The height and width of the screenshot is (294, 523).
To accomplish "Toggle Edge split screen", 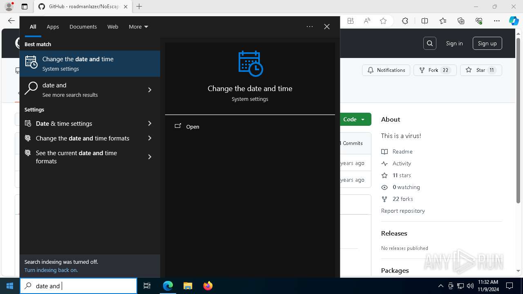I will 425,21.
